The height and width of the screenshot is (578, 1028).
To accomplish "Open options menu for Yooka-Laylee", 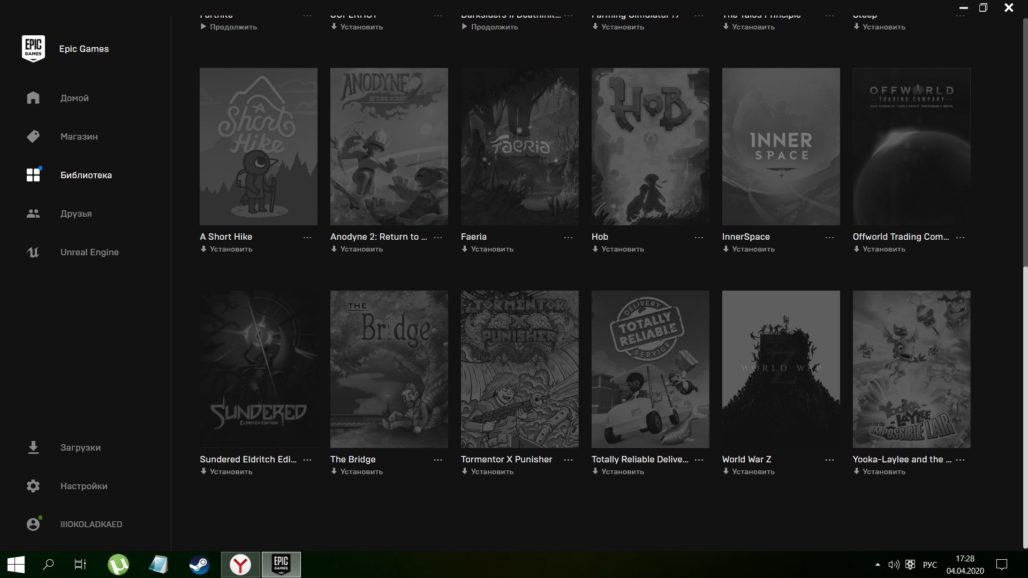I will click(x=961, y=460).
